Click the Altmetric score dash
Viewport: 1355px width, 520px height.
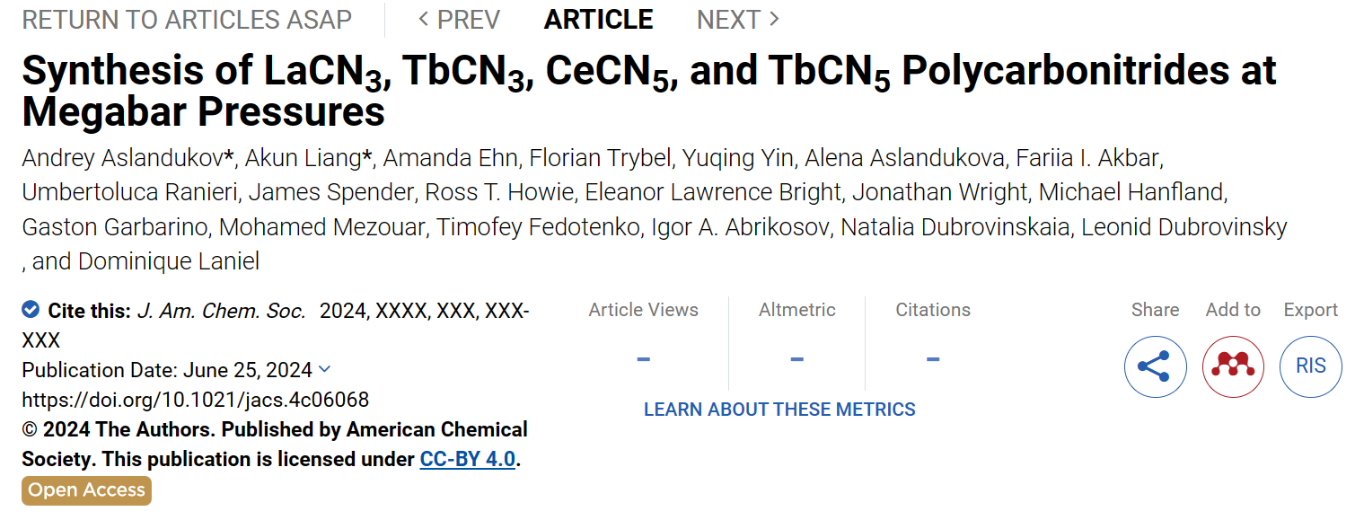click(x=796, y=359)
